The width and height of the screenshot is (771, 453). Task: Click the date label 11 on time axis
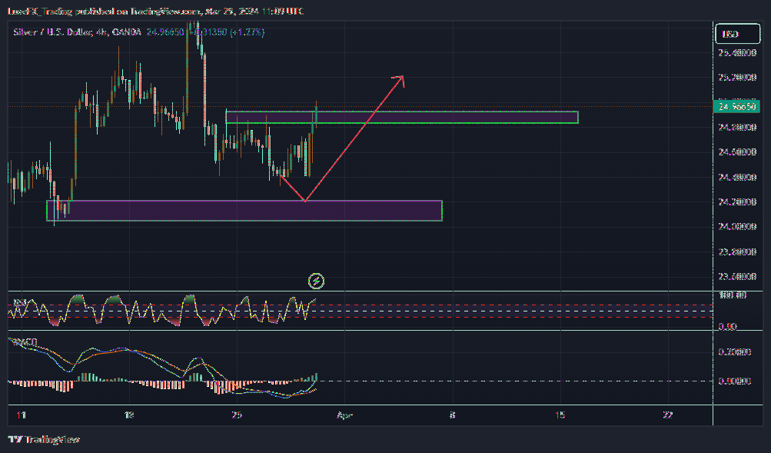click(22, 415)
